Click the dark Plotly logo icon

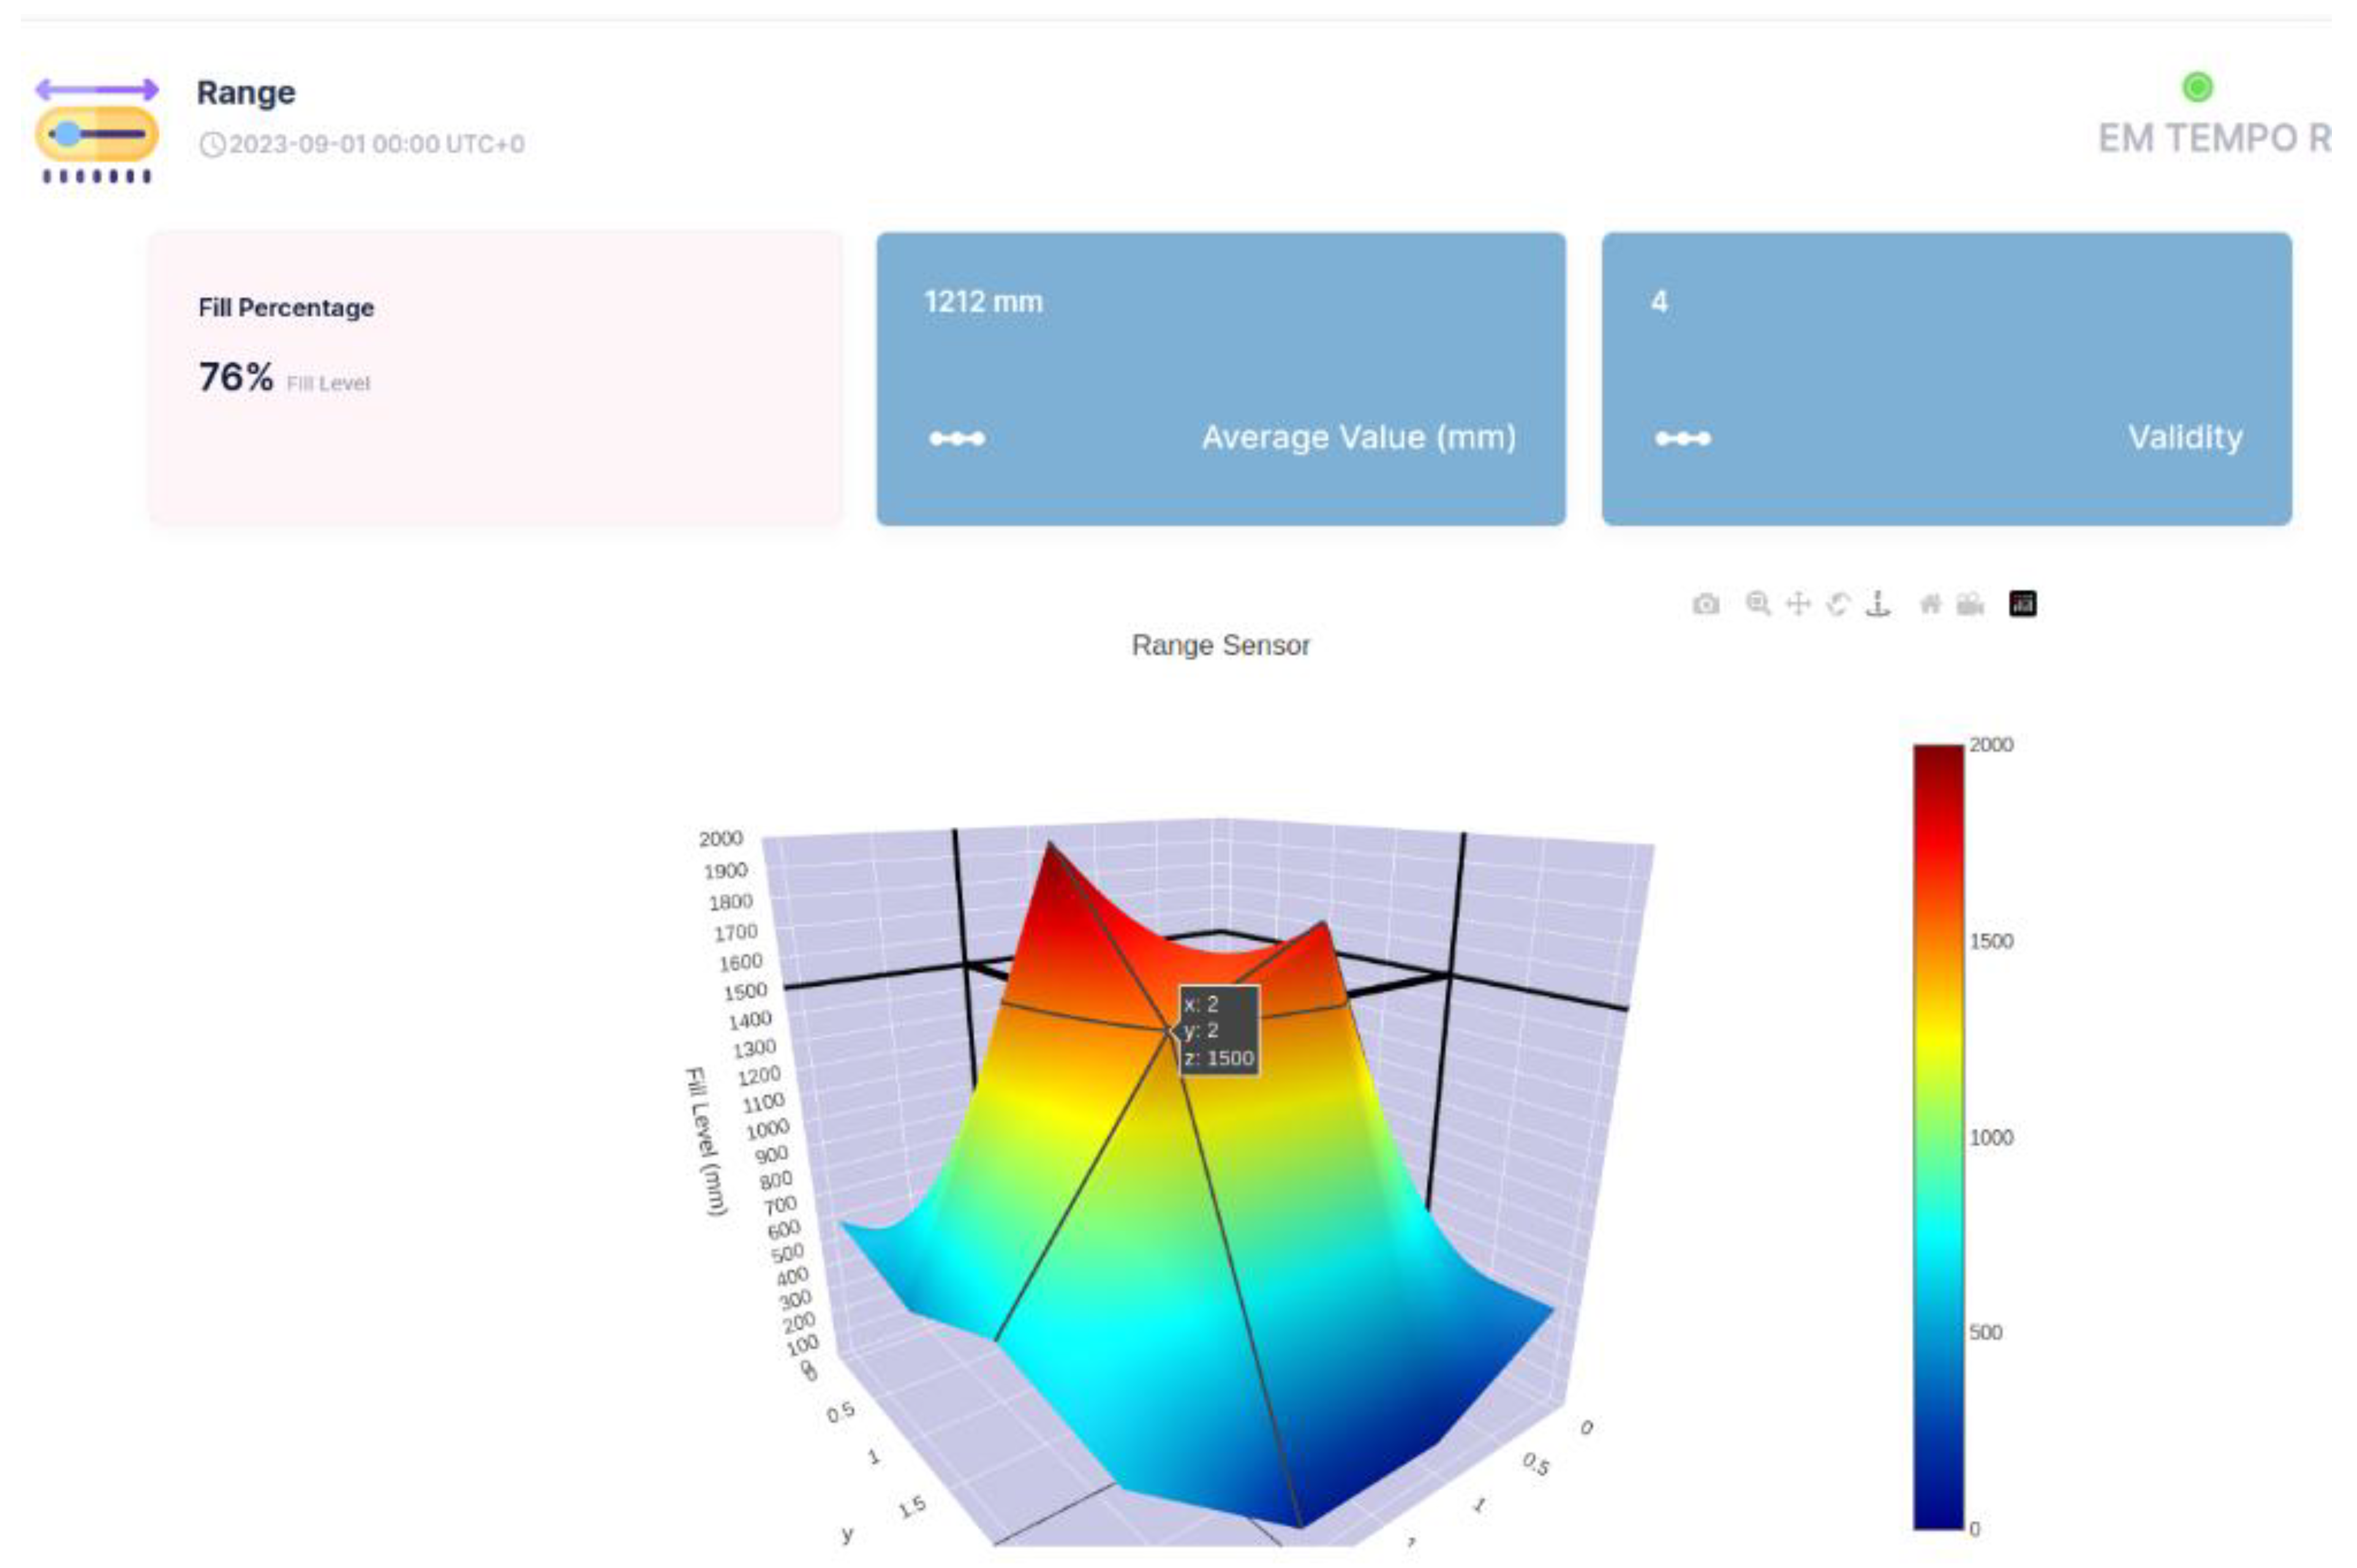[x=2022, y=604]
